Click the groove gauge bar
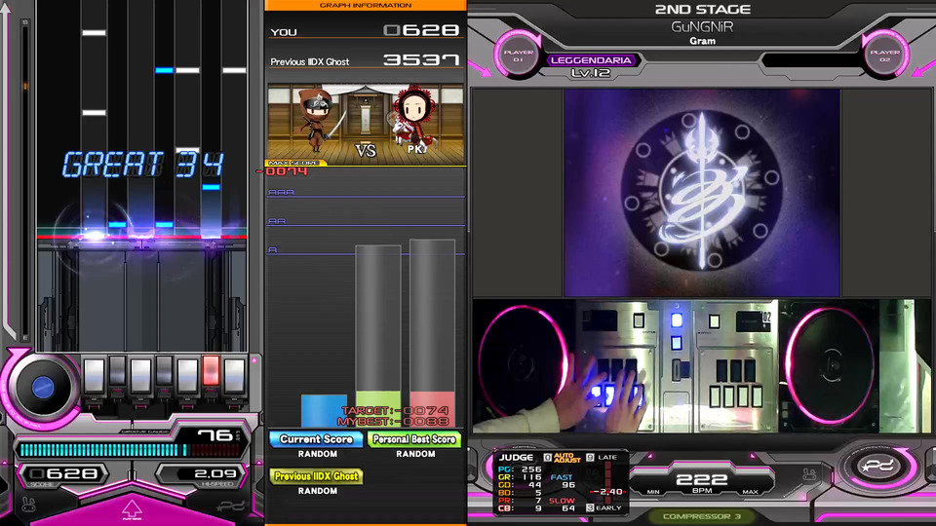936x526 pixels. point(130,450)
